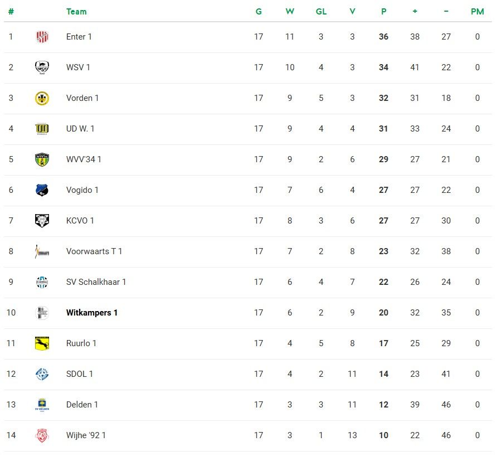Click the Ruurlo 1 team name

[81, 343]
